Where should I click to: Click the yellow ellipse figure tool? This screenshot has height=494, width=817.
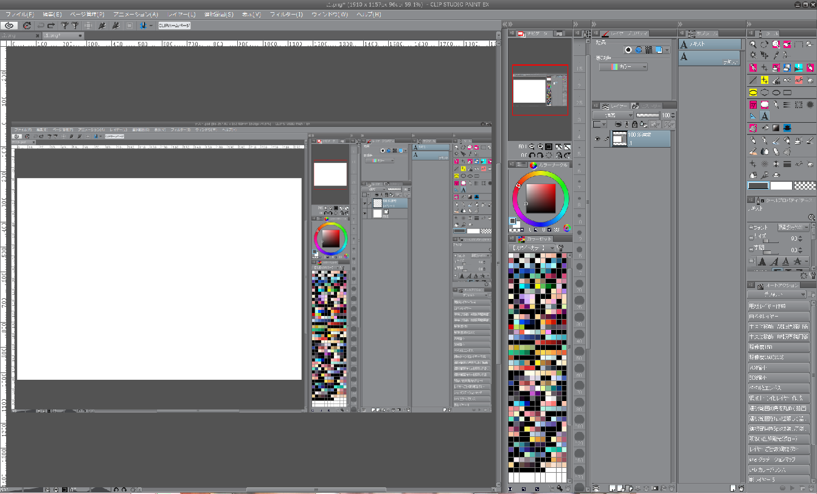753,92
